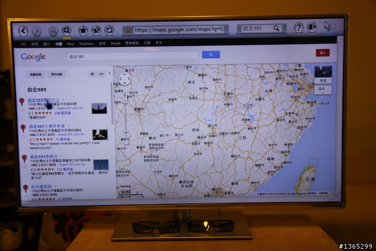Click the Google logo

[x=33, y=57]
